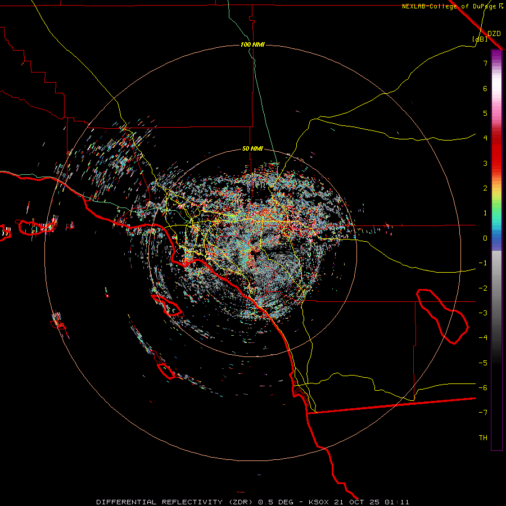Click the 100 NMI range ring label
506x506 pixels.
(x=252, y=44)
